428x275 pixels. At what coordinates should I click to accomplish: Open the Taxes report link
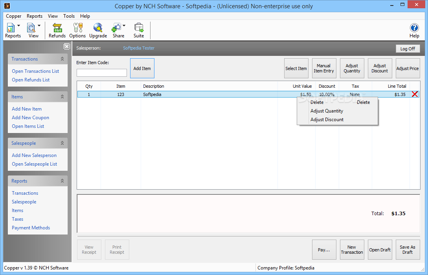click(17, 219)
